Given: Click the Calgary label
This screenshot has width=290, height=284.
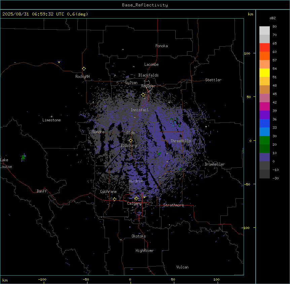Looking at the screenshot, I should 135,203.
